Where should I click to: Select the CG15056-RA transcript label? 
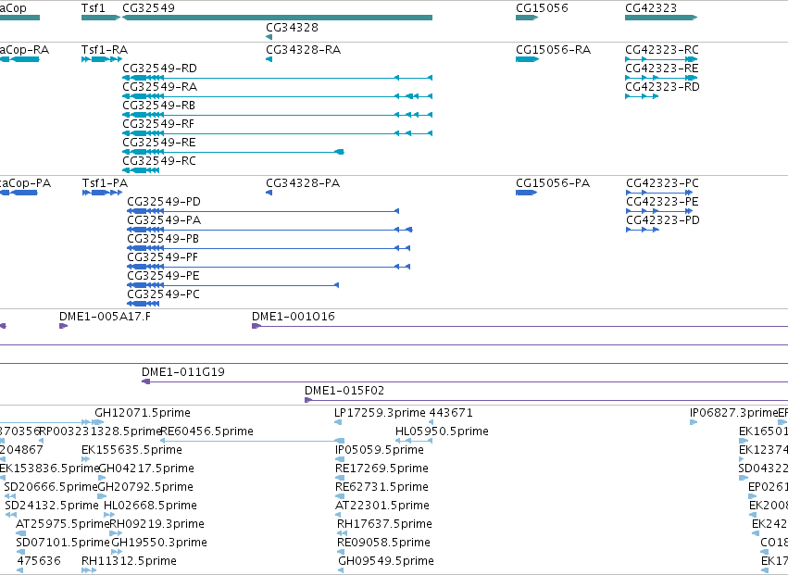(553, 50)
